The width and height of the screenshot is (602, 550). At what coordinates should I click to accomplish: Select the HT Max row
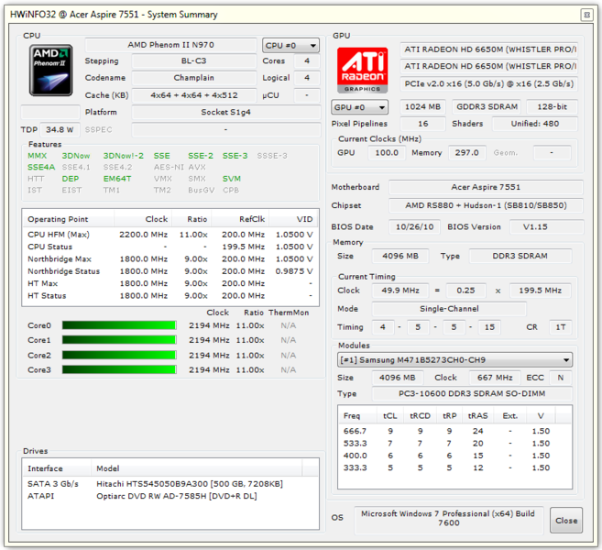coord(170,283)
